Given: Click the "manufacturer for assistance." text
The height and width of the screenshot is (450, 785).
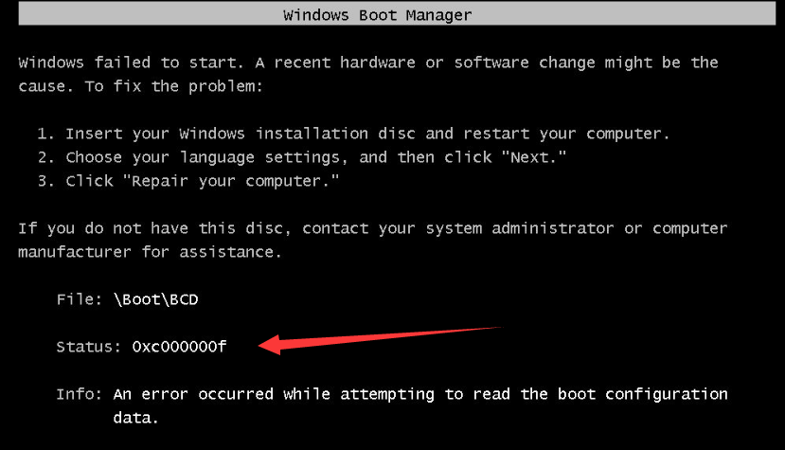Looking at the screenshot, I should click(x=150, y=252).
